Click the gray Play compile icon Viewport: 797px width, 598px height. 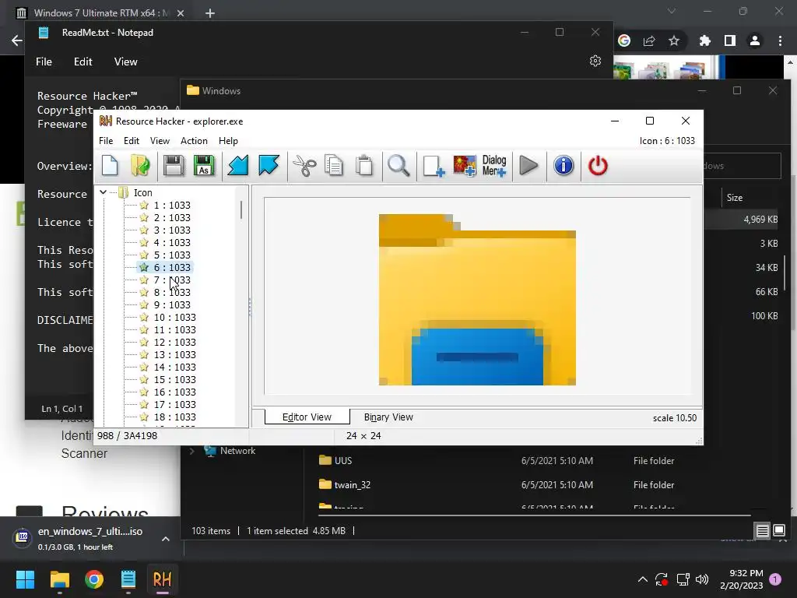[528, 166]
